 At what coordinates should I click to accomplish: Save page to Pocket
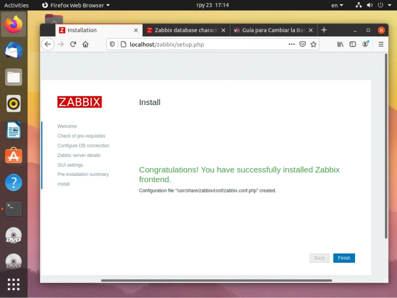[x=303, y=44]
